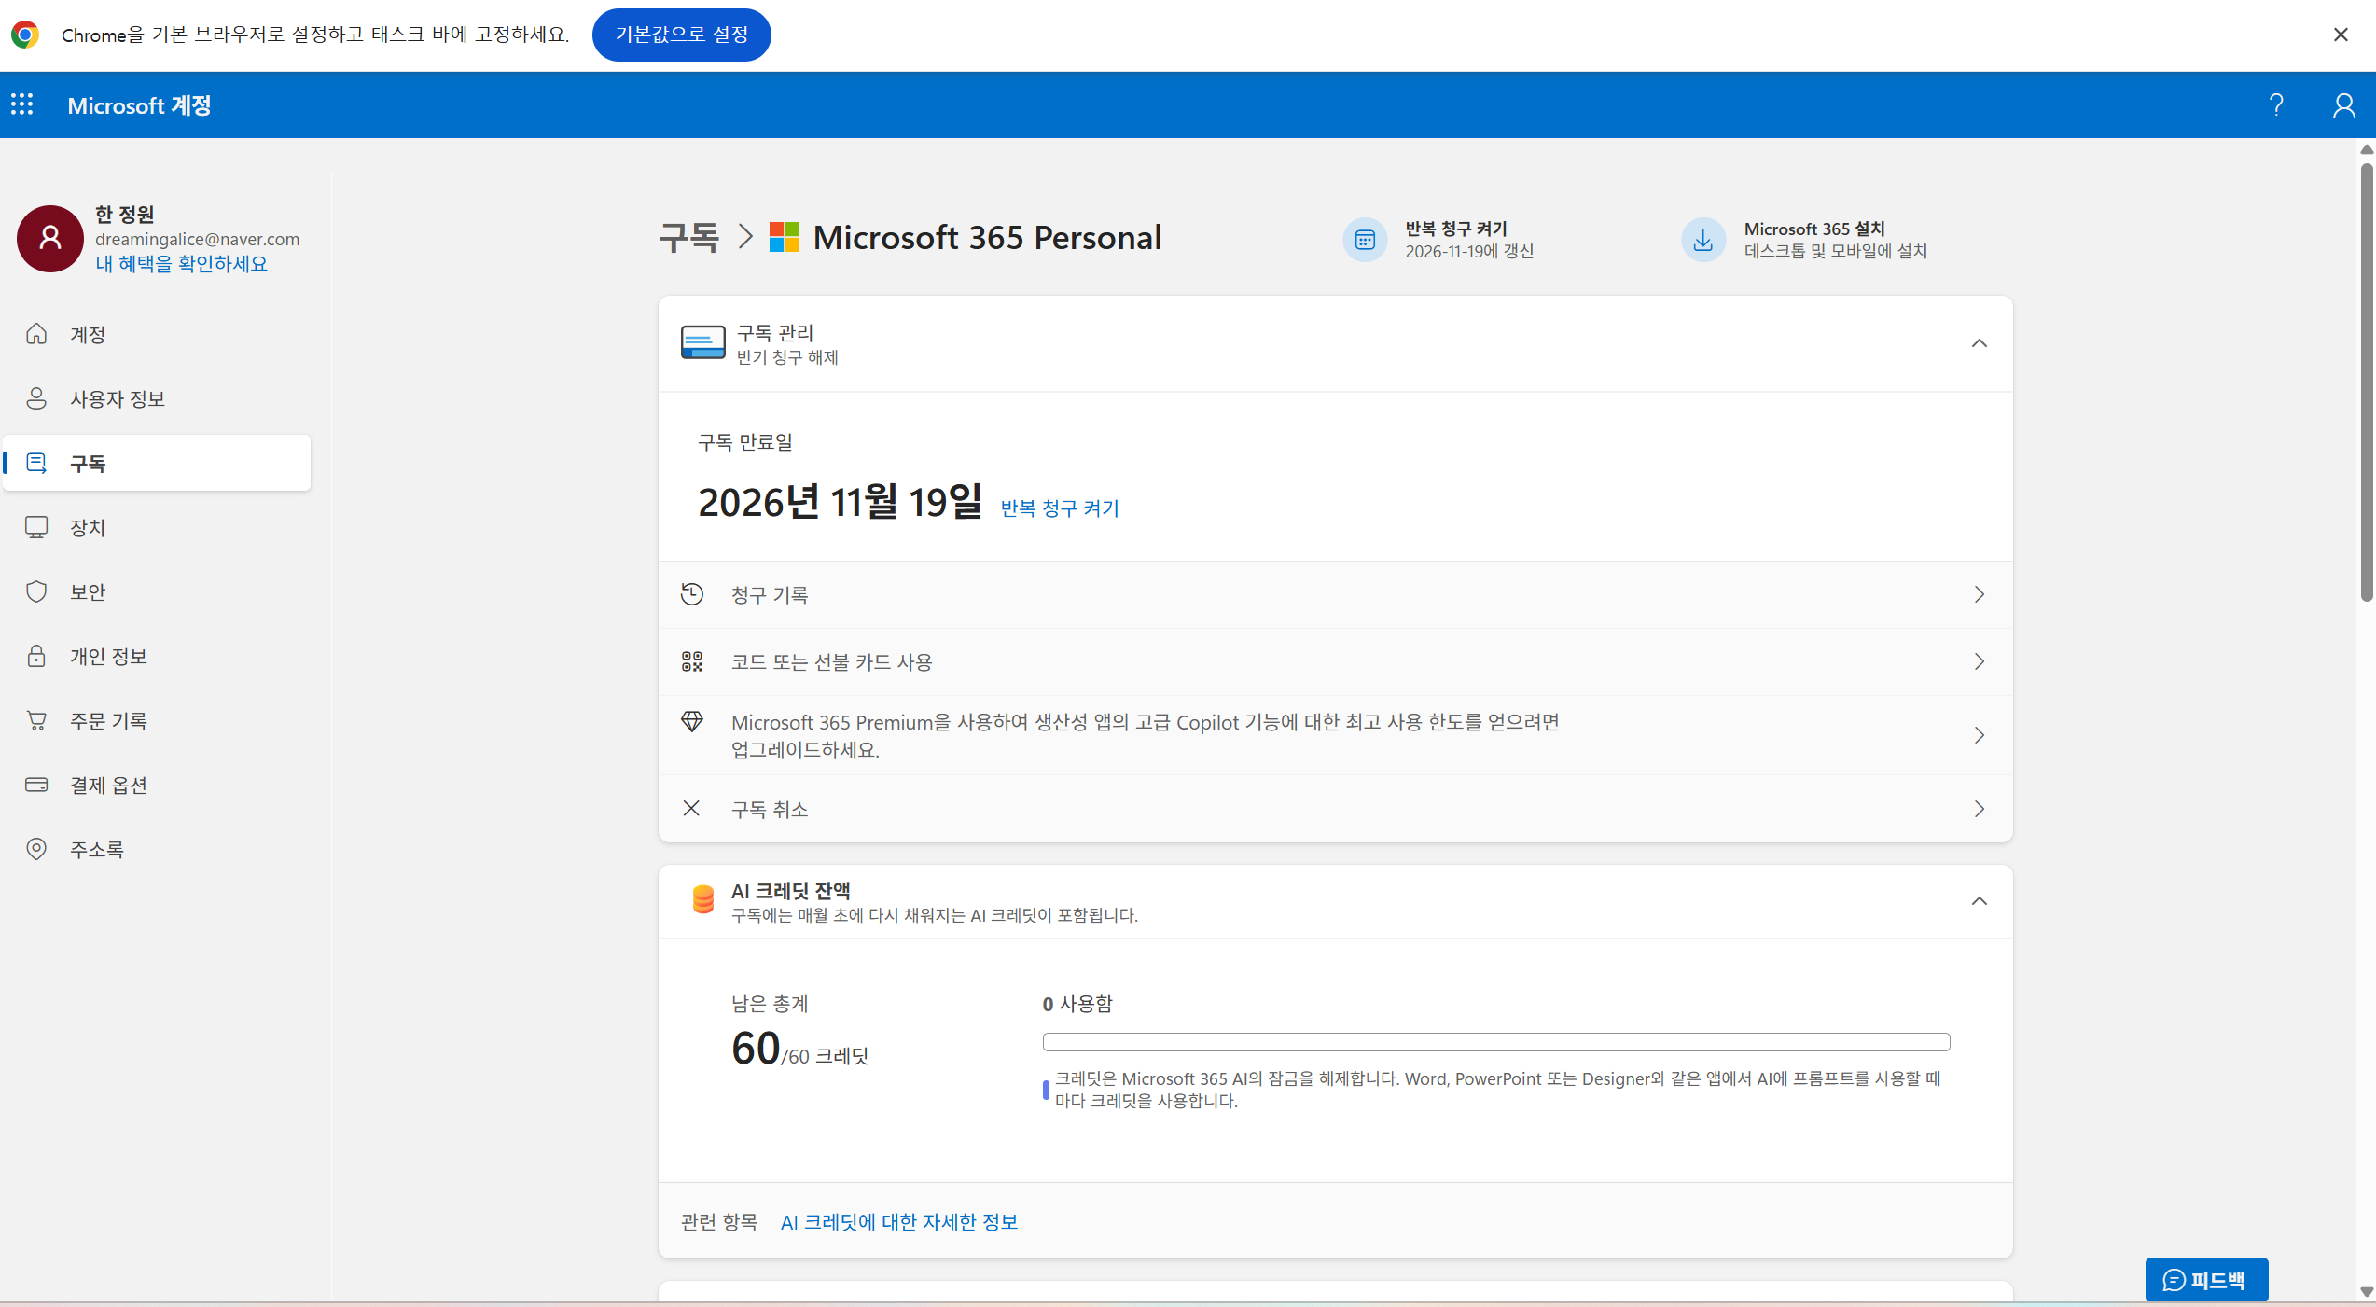Screen dimensions: 2376x1307
Task: Open the account profile icon in header
Action: click(x=2343, y=104)
